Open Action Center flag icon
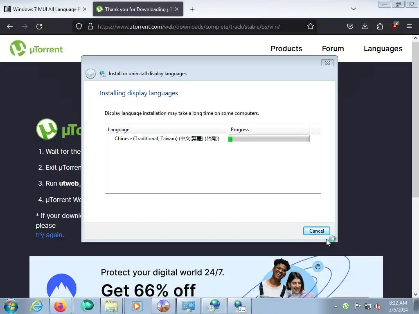This screenshot has width=419, height=314. point(357,306)
